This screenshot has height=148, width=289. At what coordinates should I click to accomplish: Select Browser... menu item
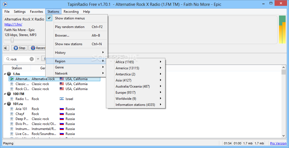coord(76,35)
